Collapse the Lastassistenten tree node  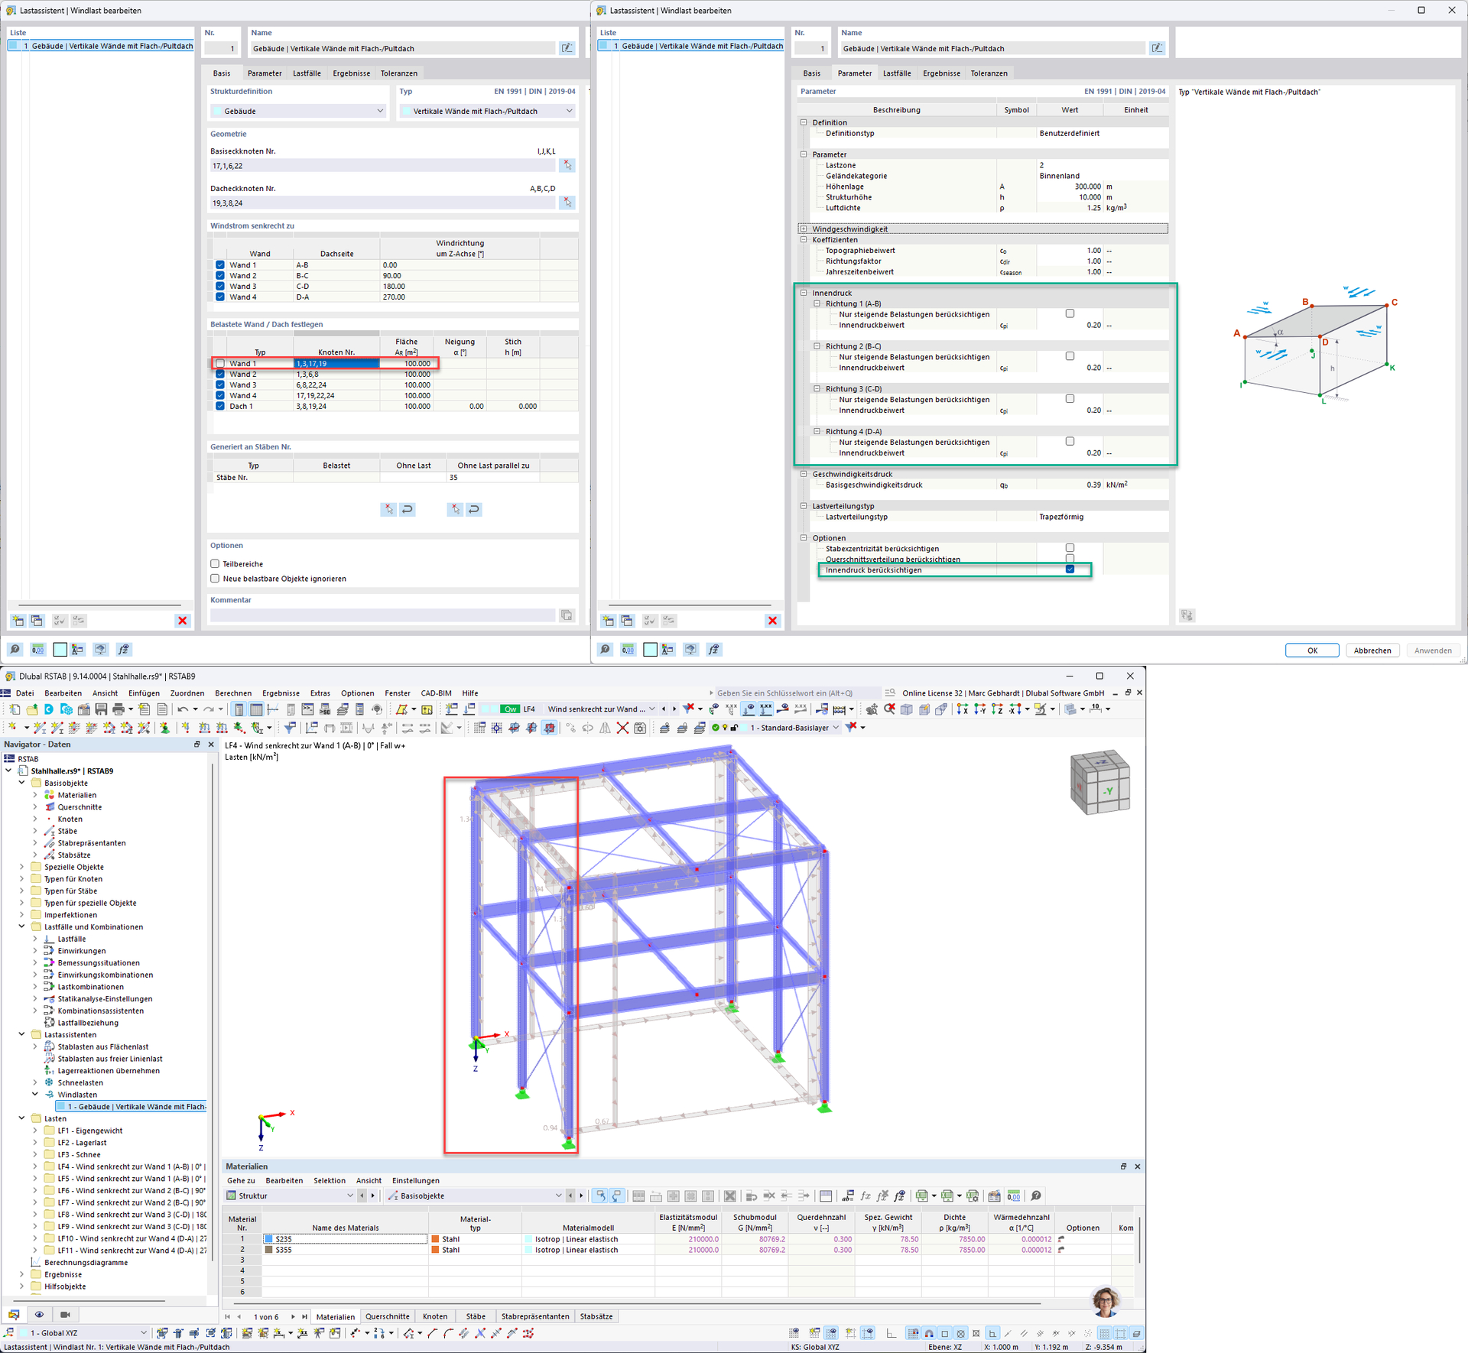(x=21, y=1034)
